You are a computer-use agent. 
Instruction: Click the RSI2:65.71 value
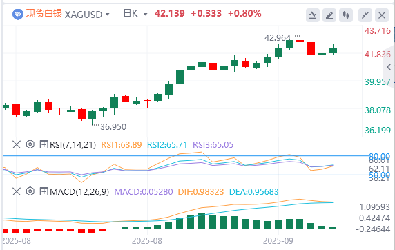[x=167, y=145]
